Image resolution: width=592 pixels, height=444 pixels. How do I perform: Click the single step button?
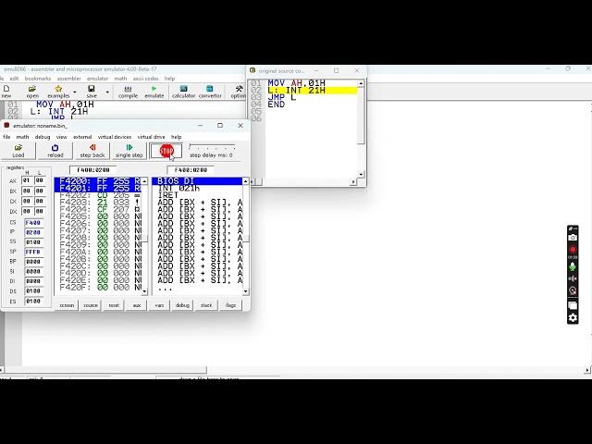129,151
